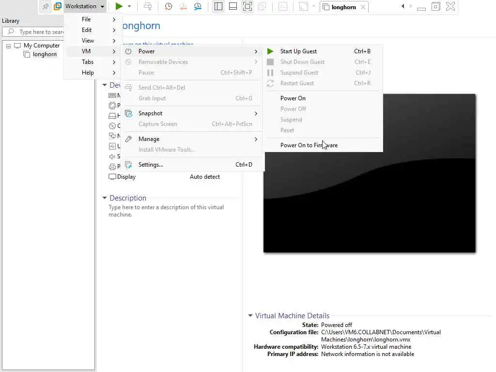
Task: Click the console view toolbar icon
Action: pos(283,6)
